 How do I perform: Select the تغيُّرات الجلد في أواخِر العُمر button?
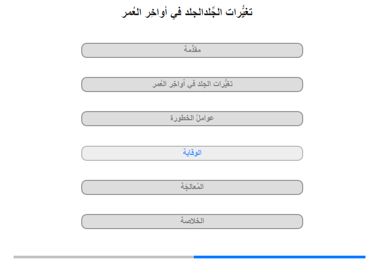pyautogui.click(x=192, y=84)
